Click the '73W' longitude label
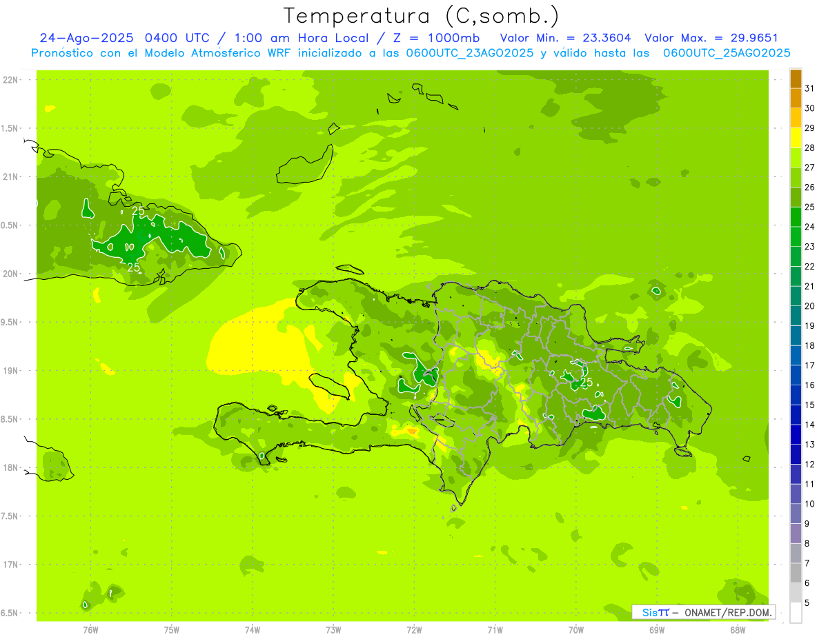This screenshot has width=828, height=639. 333,629
